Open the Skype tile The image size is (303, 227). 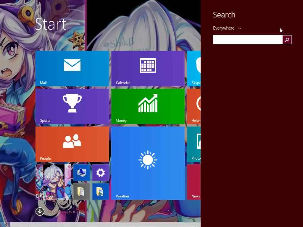tap(194, 69)
